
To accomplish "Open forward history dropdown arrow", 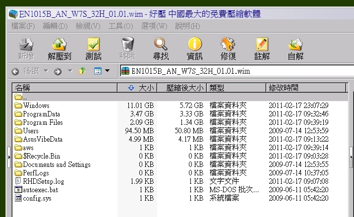I will pyautogui.click(x=70, y=71).
